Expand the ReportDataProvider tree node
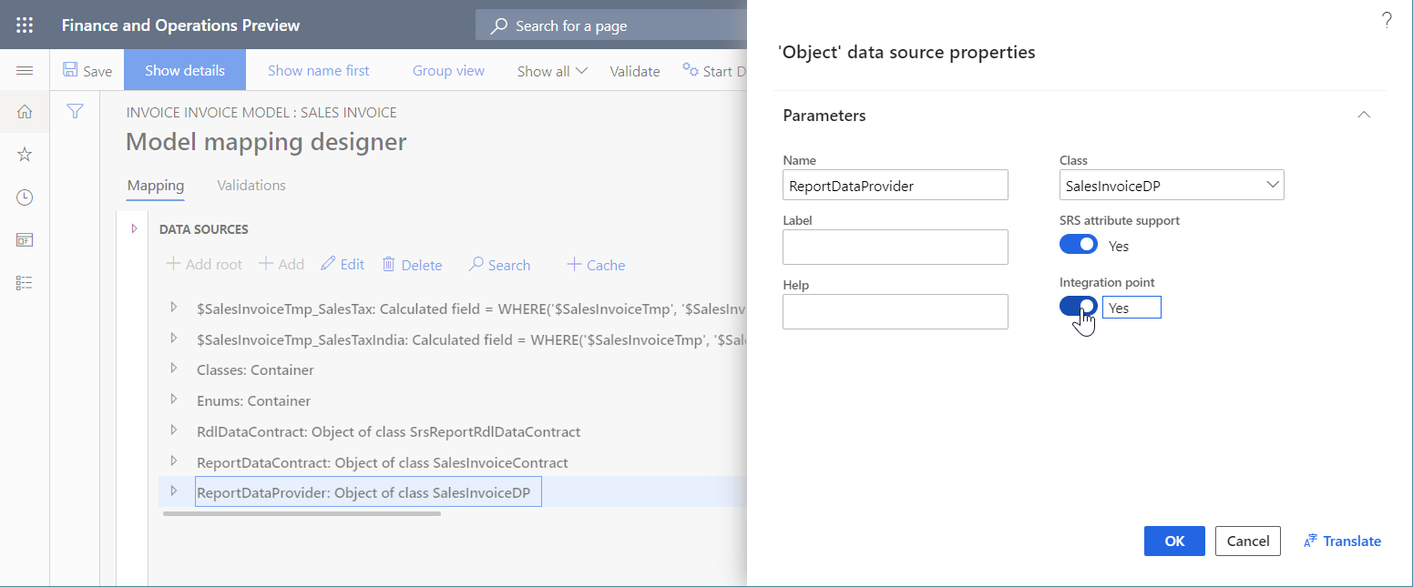 click(174, 491)
